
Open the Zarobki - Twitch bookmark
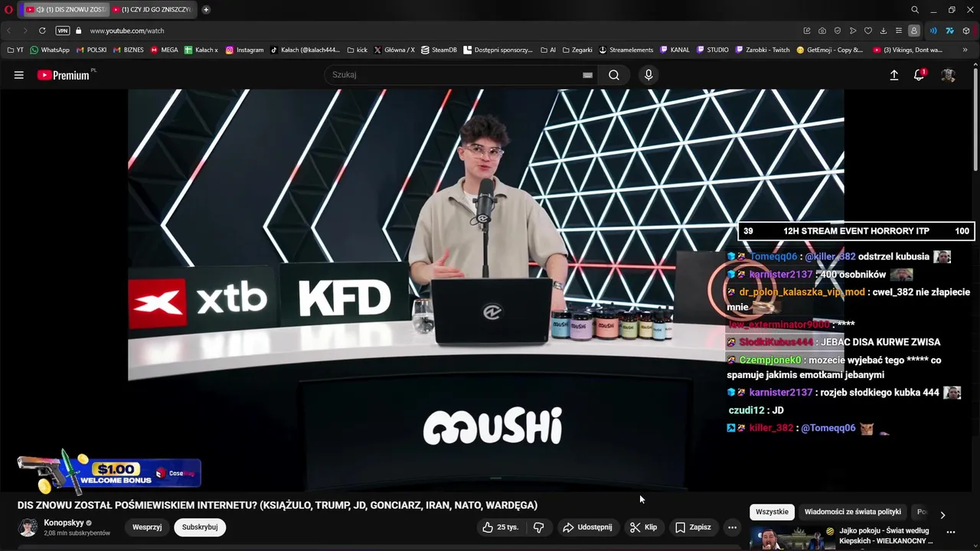[x=763, y=50]
